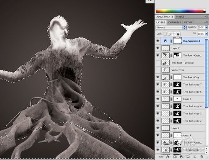Screen dimensions: 209x160
Task: Lock layer position with the move-arrows icon
Action: pyautogui.click(x=174, y=34)
